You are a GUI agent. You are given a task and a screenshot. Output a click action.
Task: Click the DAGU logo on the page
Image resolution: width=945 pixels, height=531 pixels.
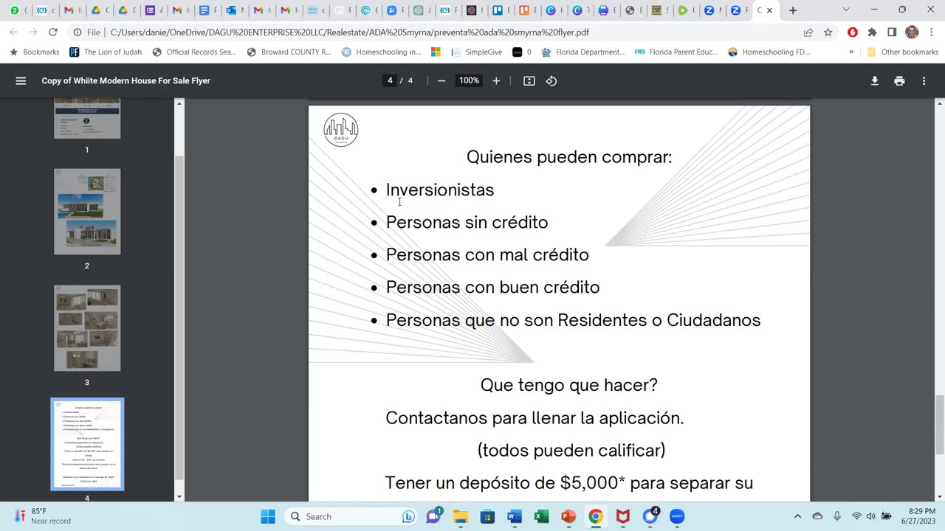(341, 130)
